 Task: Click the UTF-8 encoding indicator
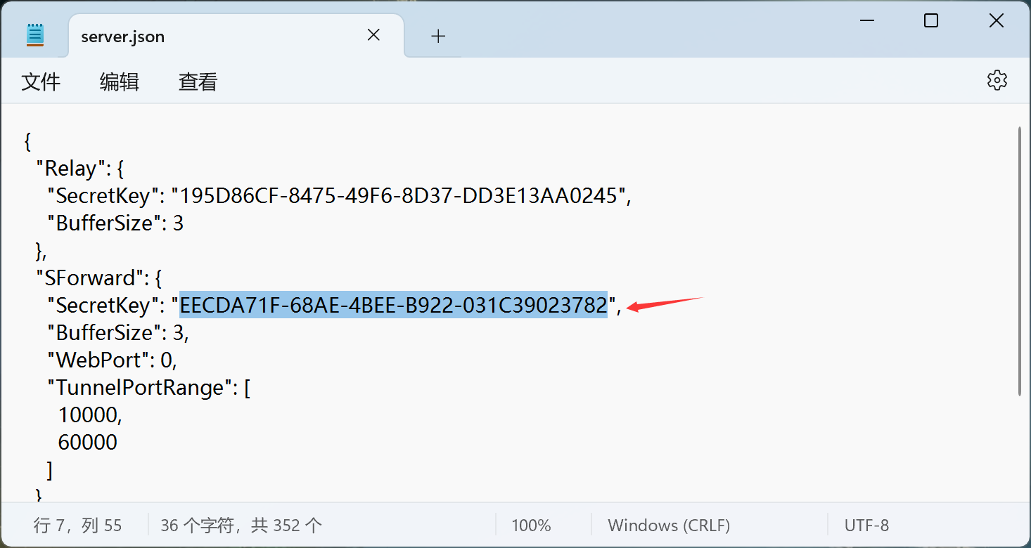tap(866, 525)
